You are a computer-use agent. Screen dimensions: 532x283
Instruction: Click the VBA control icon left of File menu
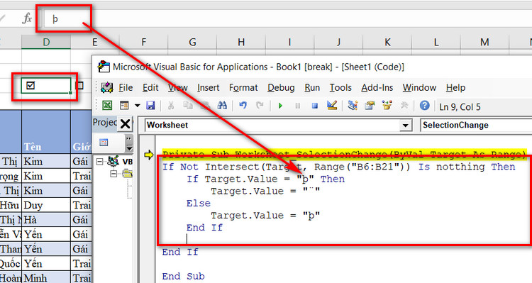106,87
